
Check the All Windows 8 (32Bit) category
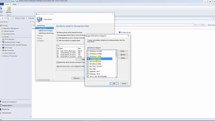coord(88,61)
